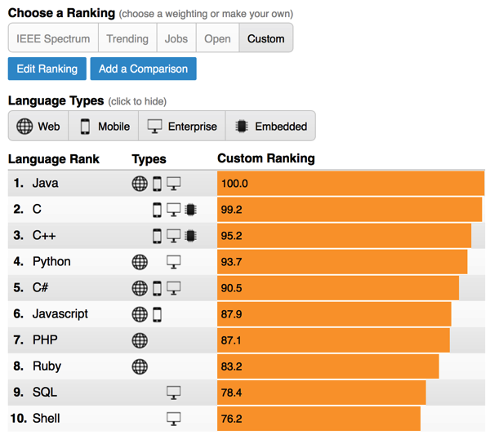Click the globe icon in the Java row
The width and height of the screenshot is (490, 435).
140,184
